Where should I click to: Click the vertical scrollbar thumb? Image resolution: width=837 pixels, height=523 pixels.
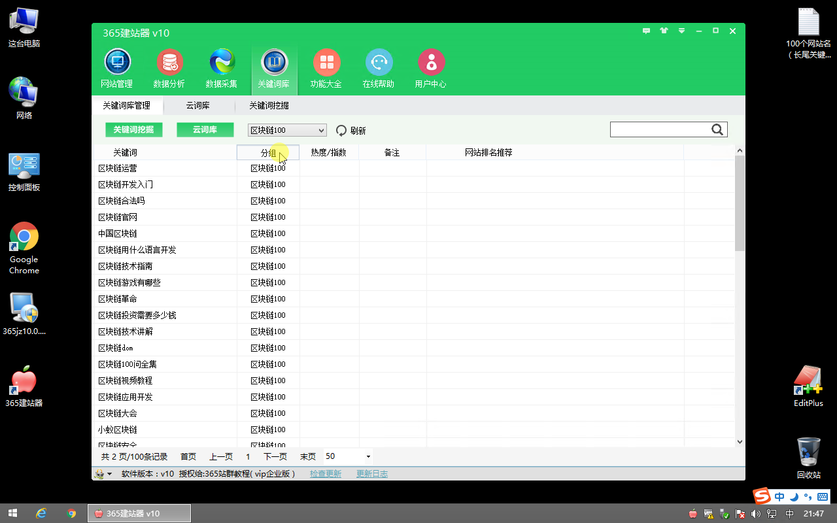pos(740,203)
